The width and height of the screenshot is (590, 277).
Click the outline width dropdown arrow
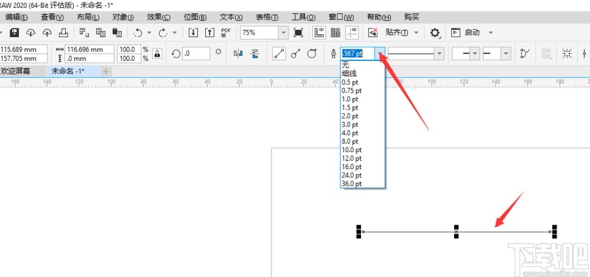click(x=381, y=54)
